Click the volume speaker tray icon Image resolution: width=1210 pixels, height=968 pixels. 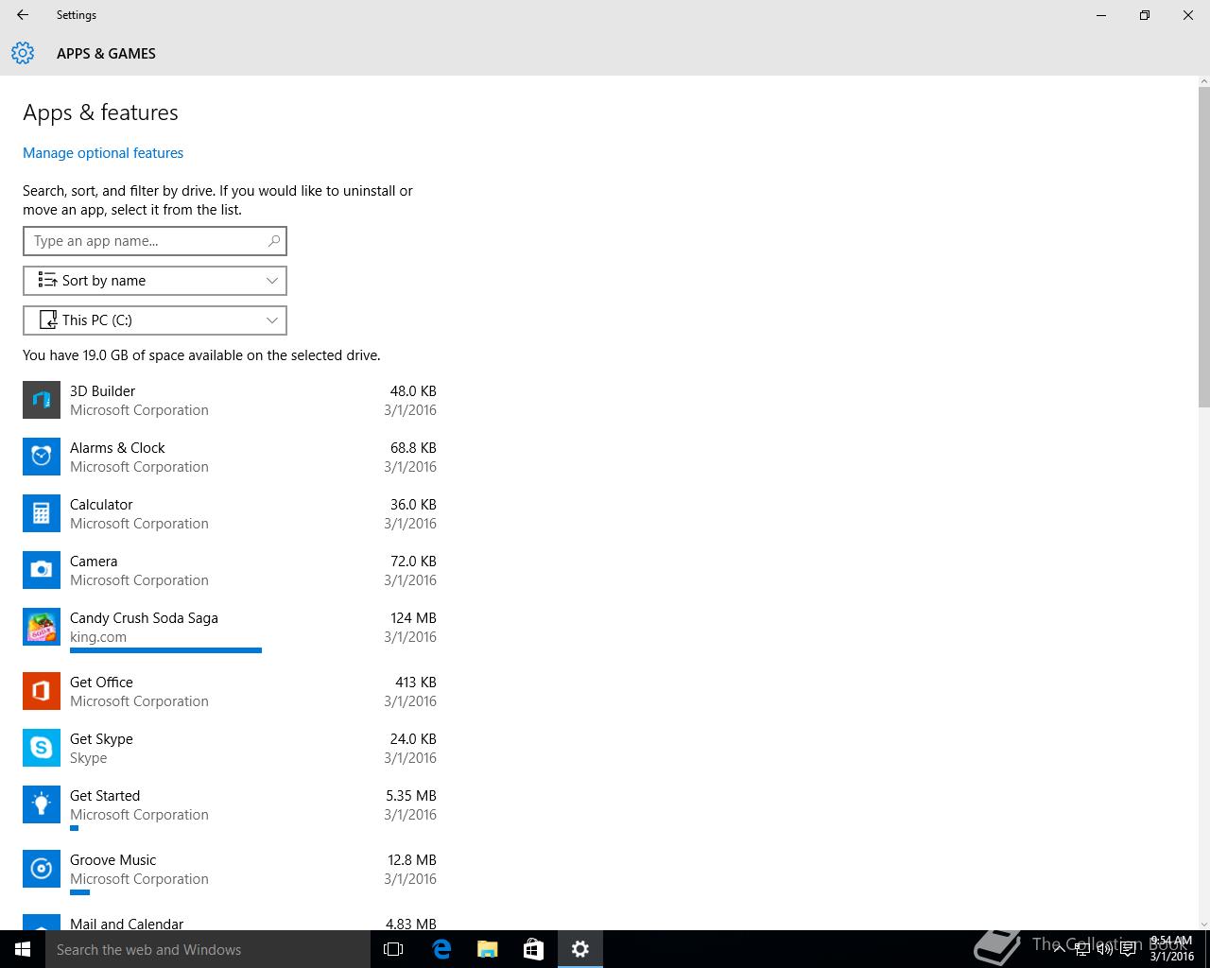pos(1104,949)
